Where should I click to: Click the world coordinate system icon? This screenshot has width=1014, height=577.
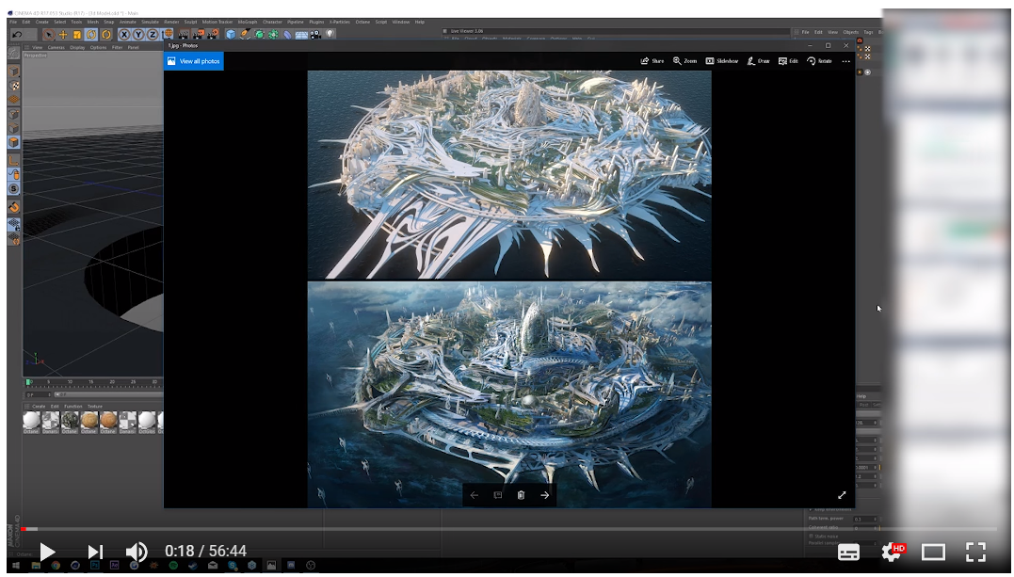pyautogui.click(x=169, y=34)
